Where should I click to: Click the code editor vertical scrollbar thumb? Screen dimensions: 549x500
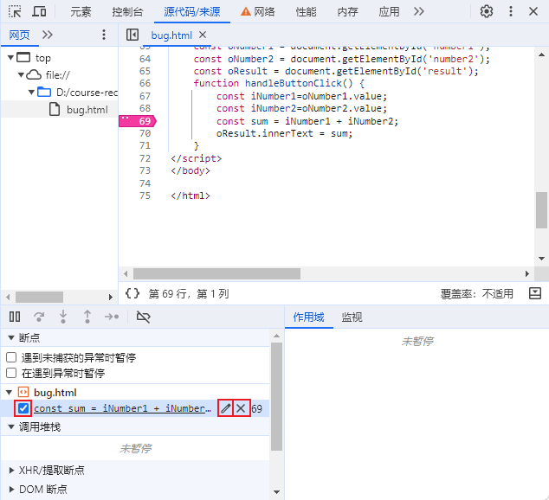tap(542, 210)
